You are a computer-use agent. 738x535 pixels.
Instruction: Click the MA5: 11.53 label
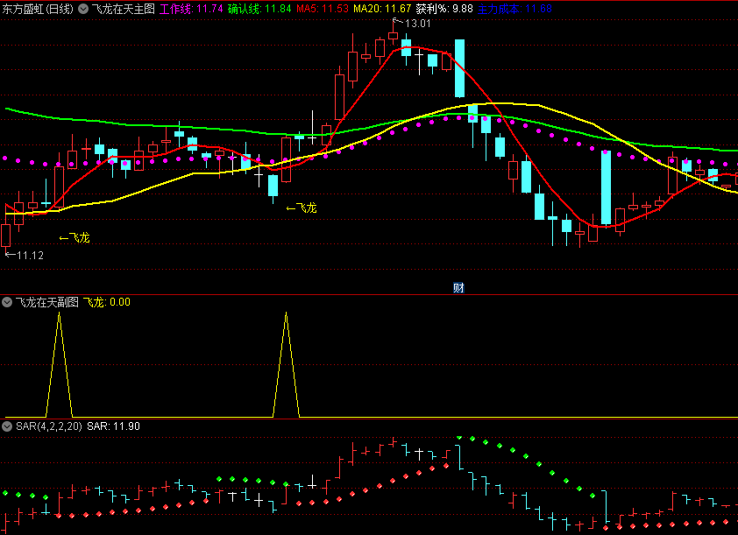coord(323,9)
